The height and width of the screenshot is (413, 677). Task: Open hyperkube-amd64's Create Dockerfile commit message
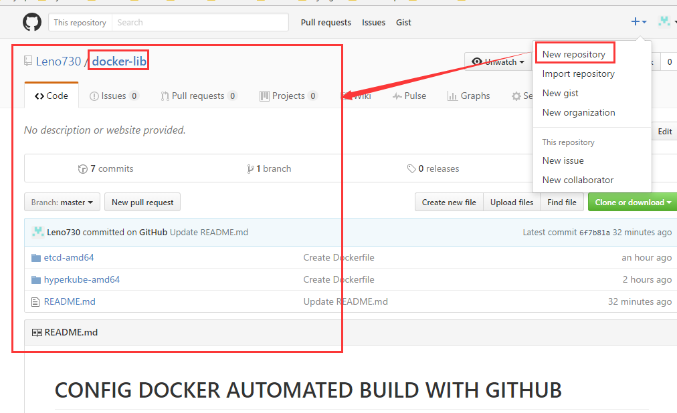click(338, 279)
